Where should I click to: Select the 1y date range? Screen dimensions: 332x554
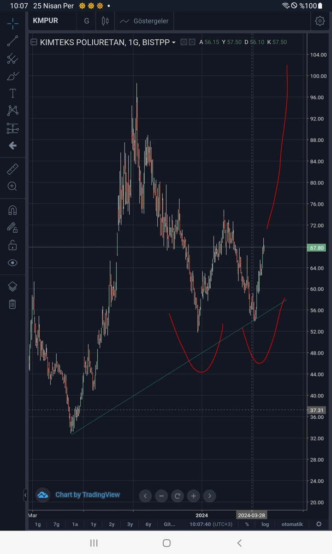tap(93, 524)
